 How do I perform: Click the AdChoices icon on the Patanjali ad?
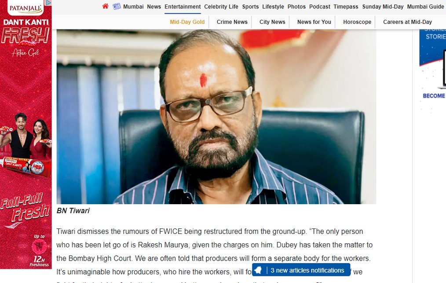tap(49, 3)
